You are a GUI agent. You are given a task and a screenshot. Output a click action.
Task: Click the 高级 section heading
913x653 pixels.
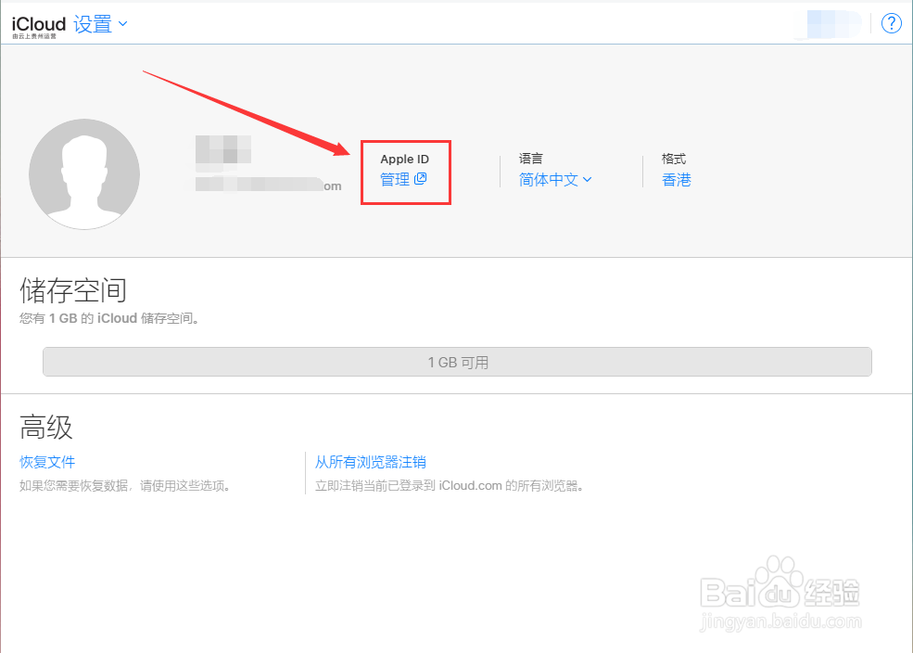pyautogui.click(x=46, y=427)
